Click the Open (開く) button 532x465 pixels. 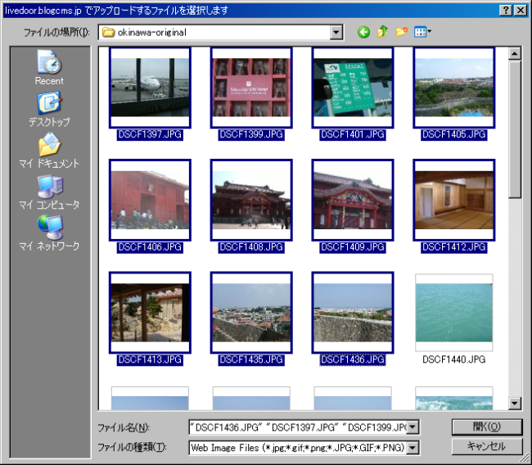487,427
